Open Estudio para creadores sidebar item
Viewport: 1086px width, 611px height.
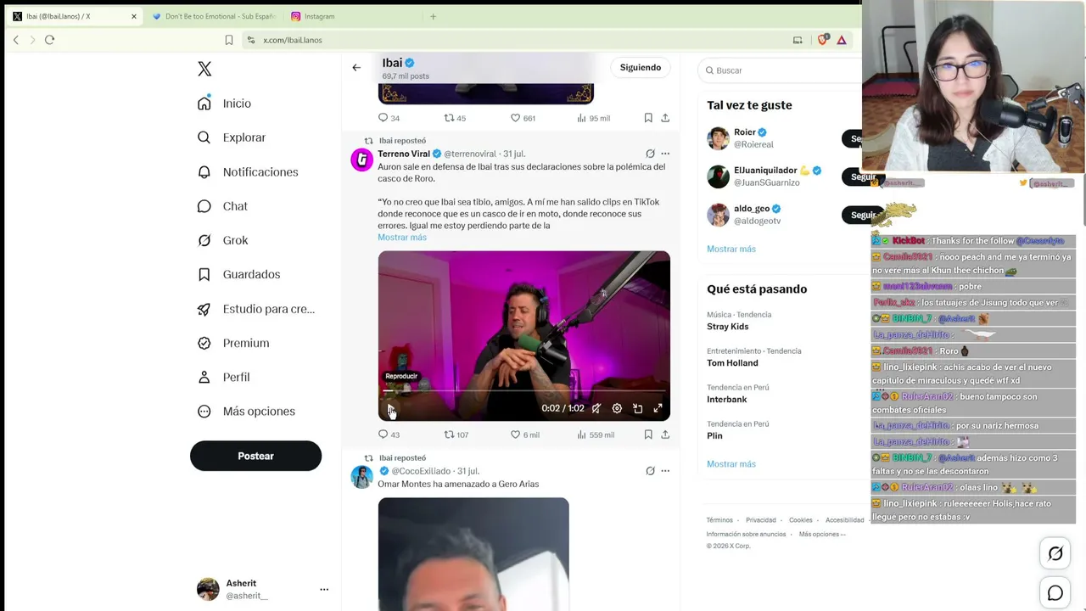click(x=256, y=309)
